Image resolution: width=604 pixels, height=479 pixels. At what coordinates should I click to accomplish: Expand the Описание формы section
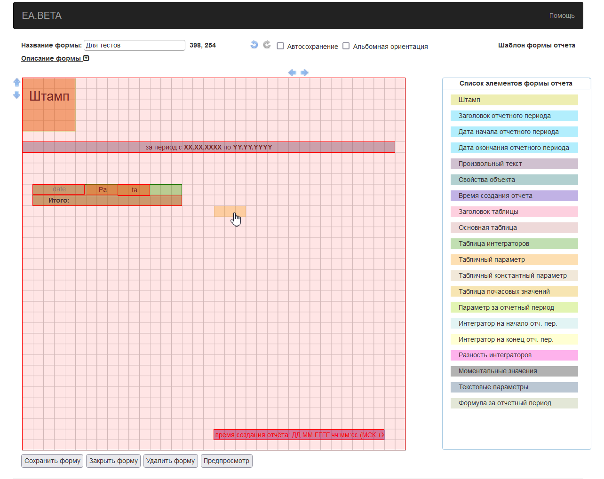coord(55,58)
